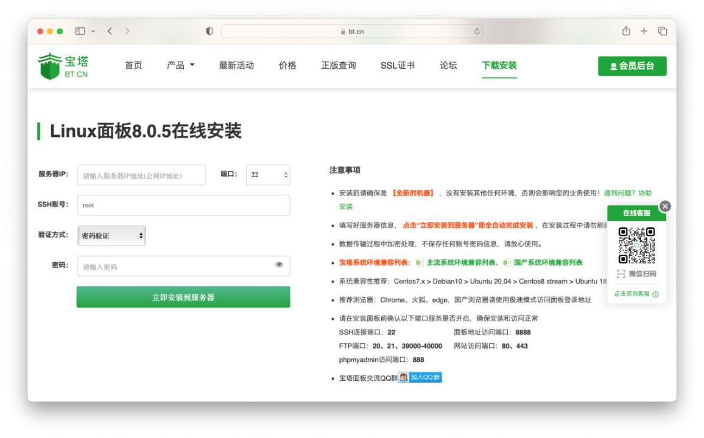Go to 首页 in the navigation
The height and width of the screenshot is (438, 704).
133,66
